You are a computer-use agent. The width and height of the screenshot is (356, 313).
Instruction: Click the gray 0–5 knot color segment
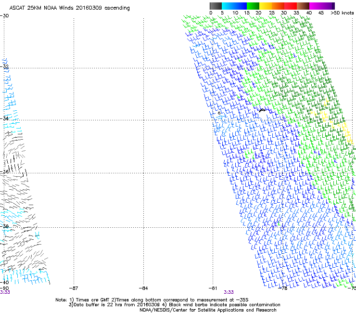[216, 6]
